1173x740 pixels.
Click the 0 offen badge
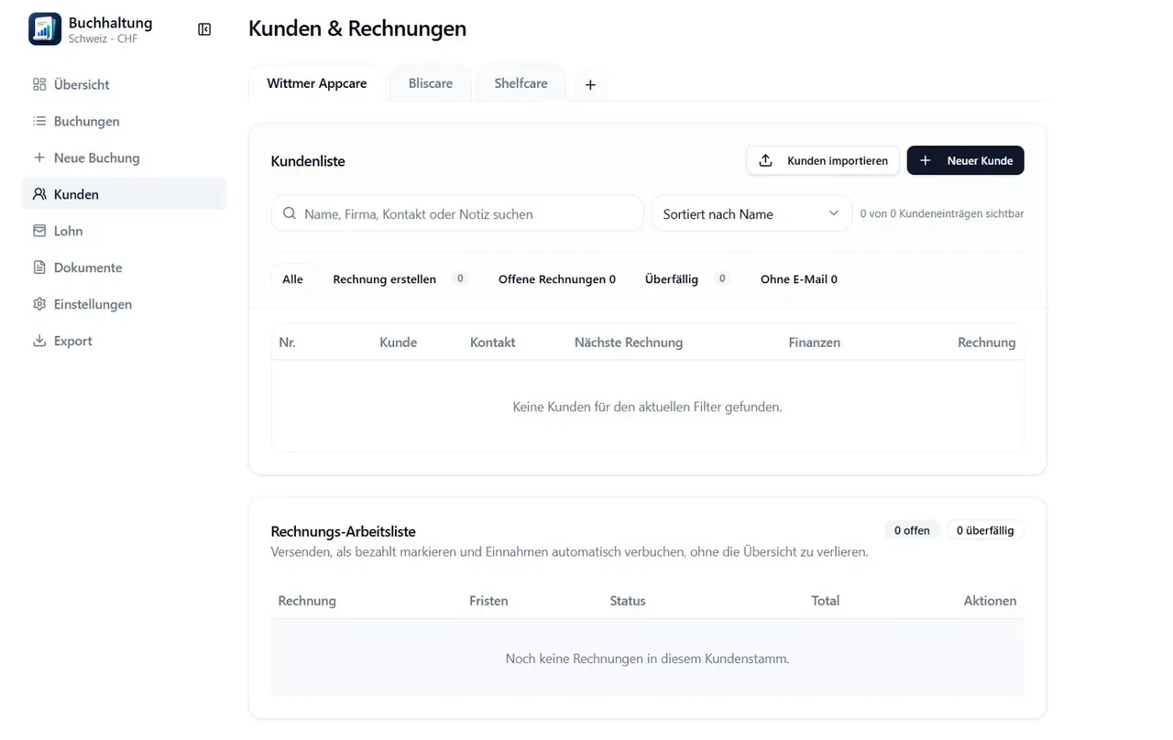point(912,530)
